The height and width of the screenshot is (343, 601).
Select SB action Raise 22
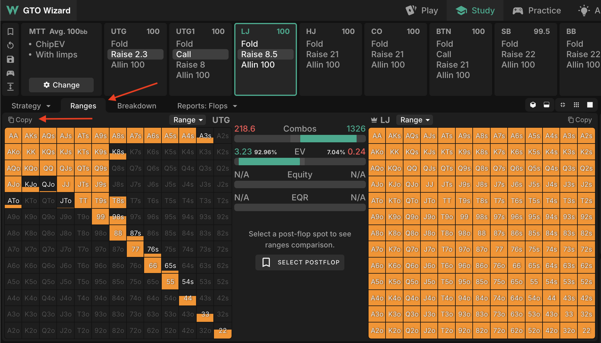[x=518, y=54]
